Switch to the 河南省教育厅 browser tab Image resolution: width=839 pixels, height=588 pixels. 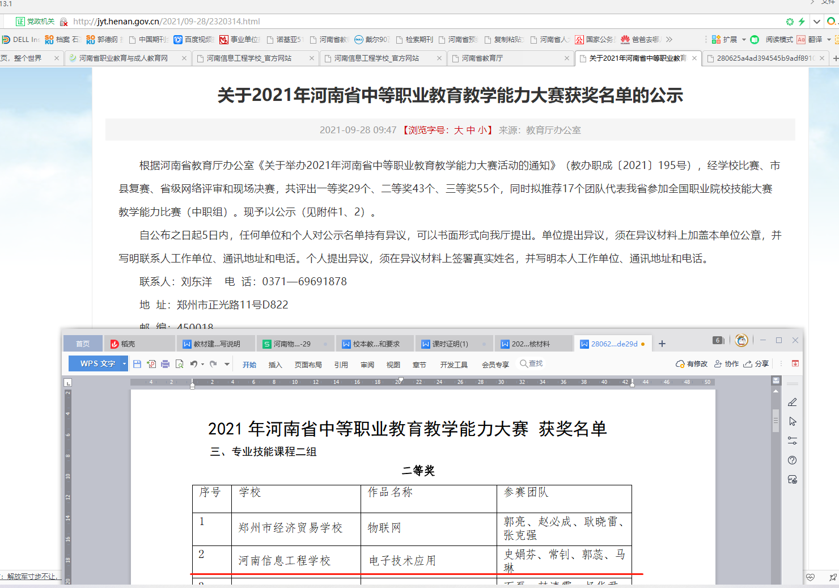pos(482,58)
